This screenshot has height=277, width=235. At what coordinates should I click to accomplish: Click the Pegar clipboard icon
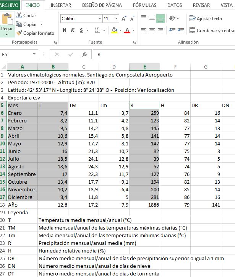click(7, 19)
